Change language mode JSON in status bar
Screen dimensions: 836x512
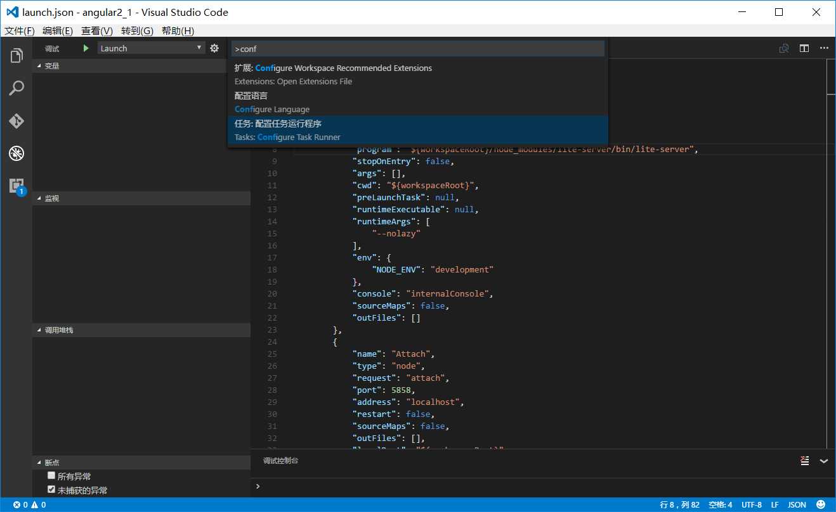[x=797, y=505]
